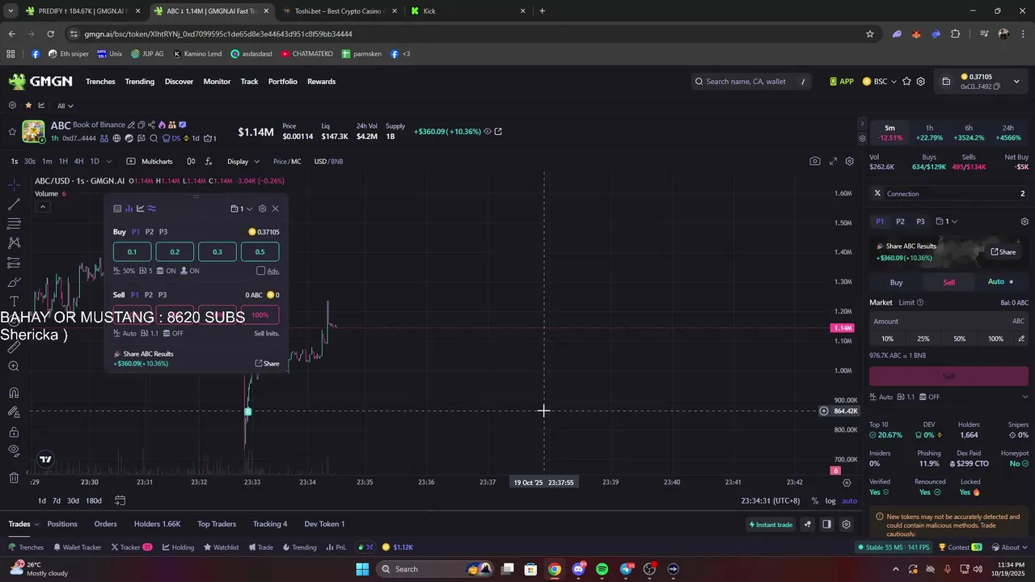Change the candle chart type icon
Image resolution: width=1035 pixels, height=582 pixels.
[x=191, y=161]
